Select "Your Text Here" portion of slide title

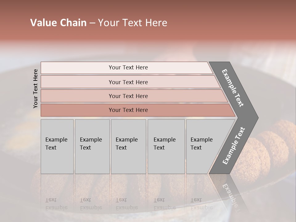133,23
